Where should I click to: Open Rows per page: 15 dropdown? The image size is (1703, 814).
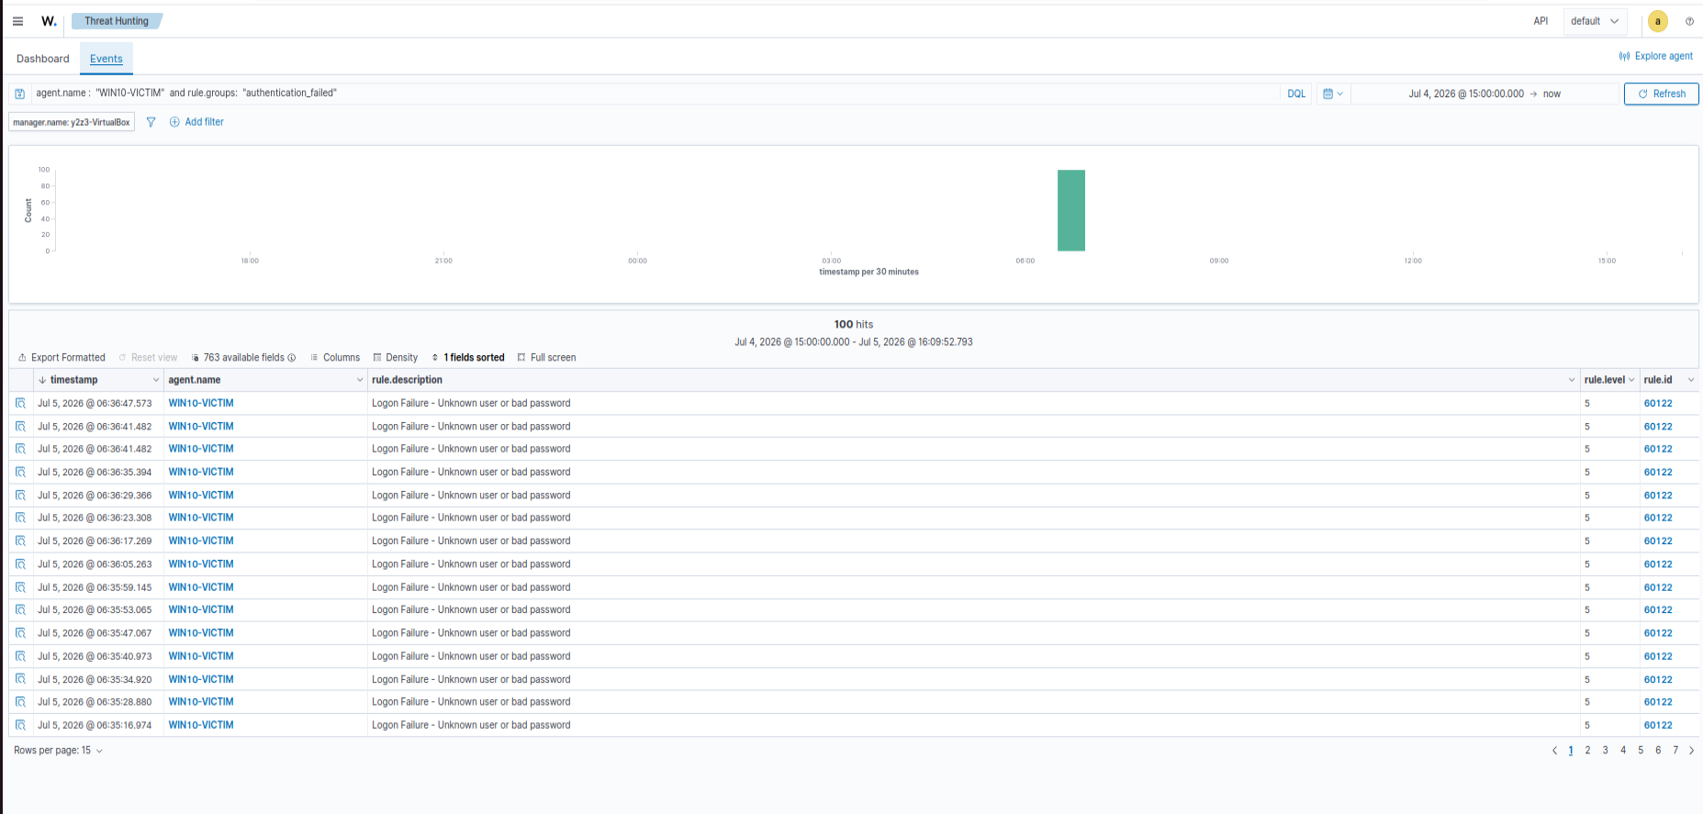pyautogui.click(x=58, y=751)
